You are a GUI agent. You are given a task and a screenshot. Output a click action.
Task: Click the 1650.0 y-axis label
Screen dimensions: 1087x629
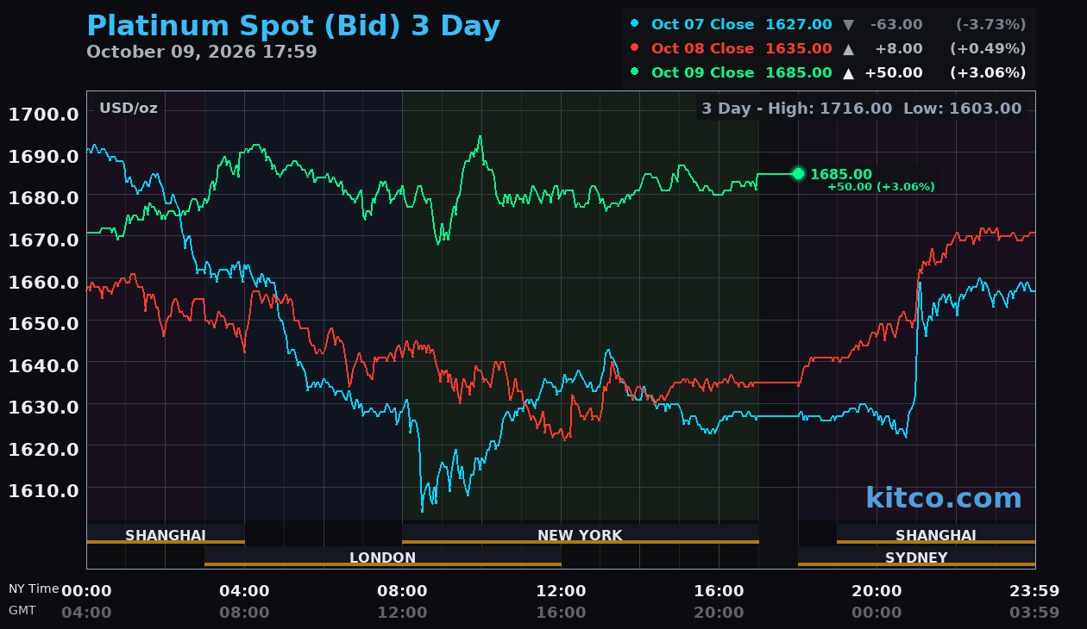pyautogui.click(x=44, y=323)
